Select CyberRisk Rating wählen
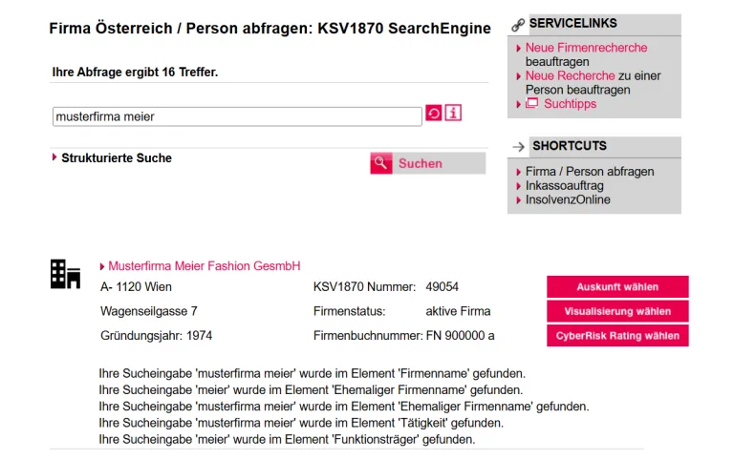The image size is (734, 460). pyautogui.click(x=617, y=336)
